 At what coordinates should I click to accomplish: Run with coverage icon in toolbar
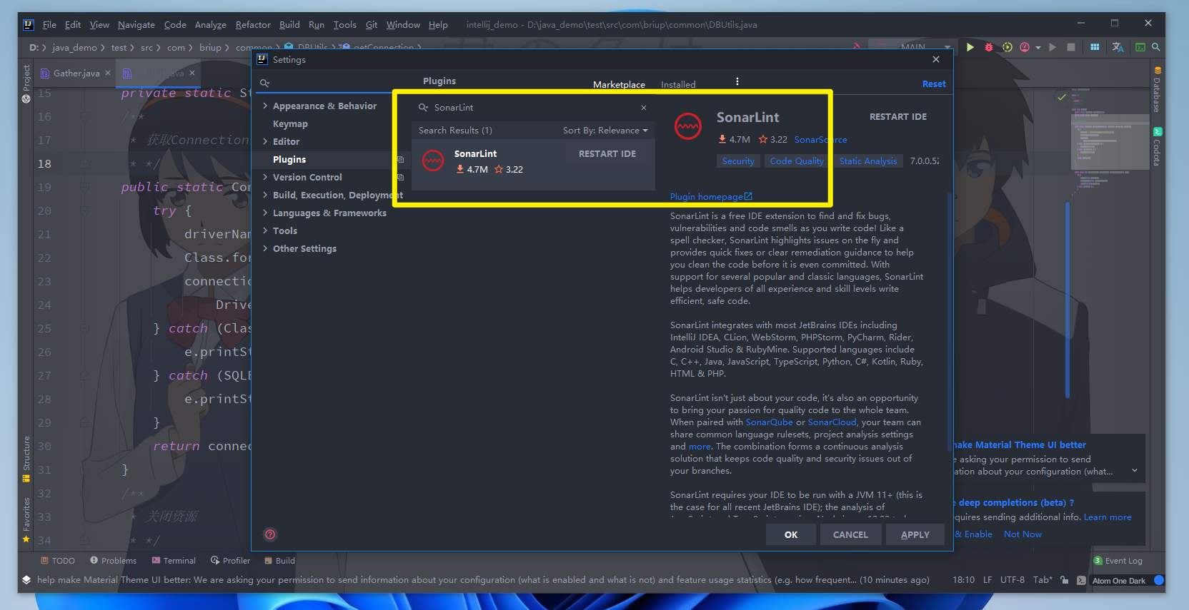click(1007, 47)
